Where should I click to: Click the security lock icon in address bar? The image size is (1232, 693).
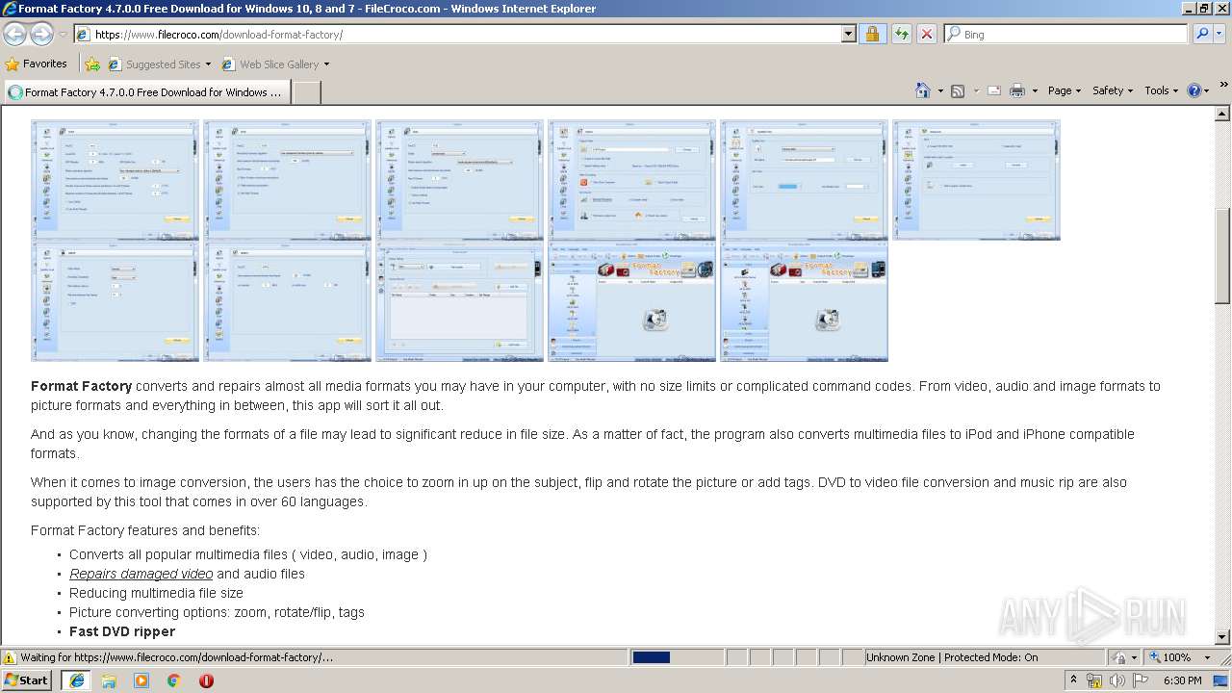(872, 34)
